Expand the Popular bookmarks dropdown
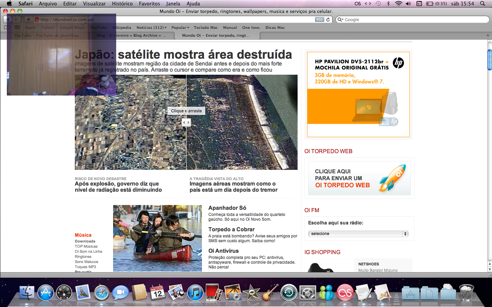This screenshot has height=307, width=492. click(x=180, y=28)
